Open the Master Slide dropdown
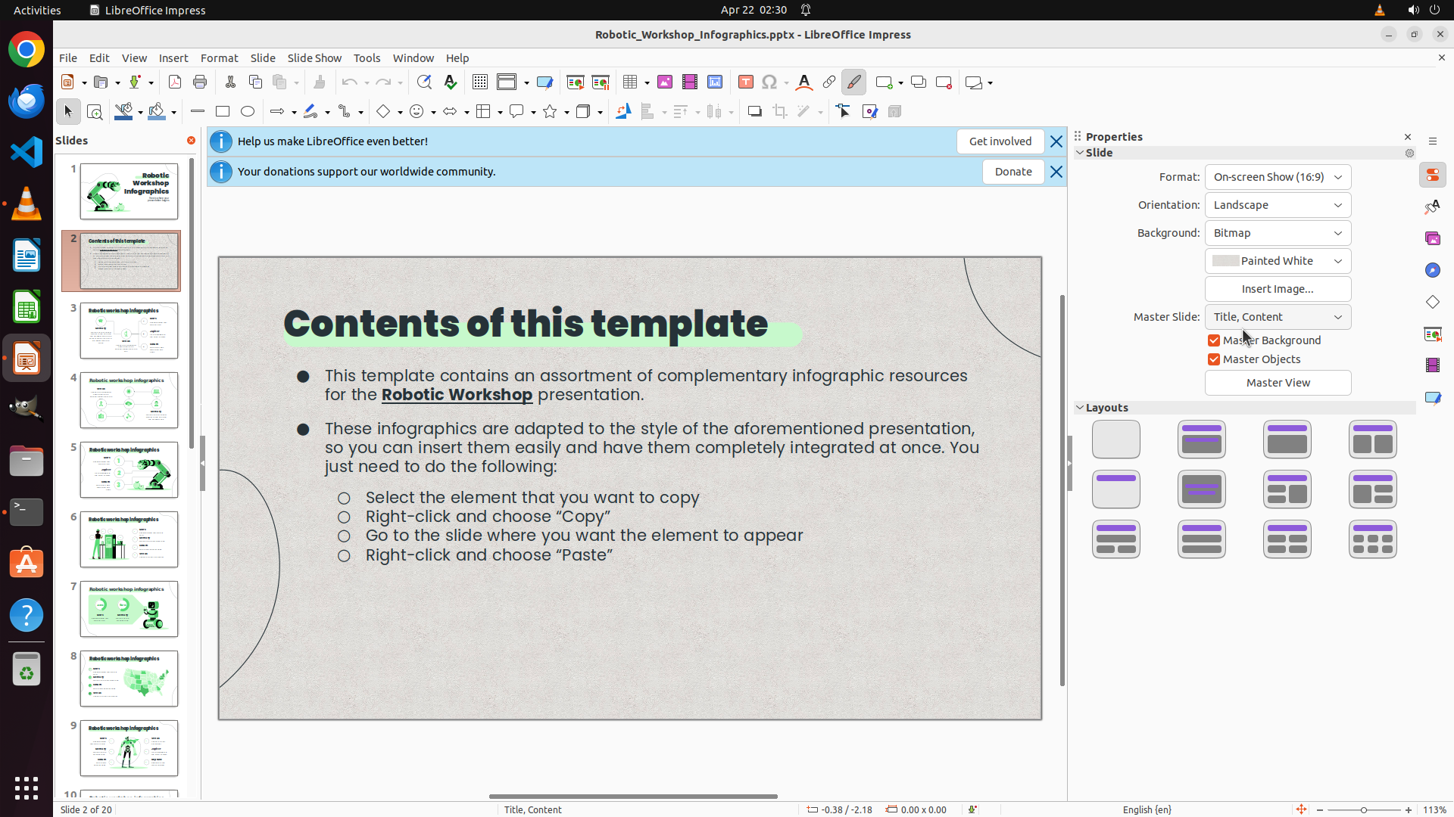The width and height of the screenshot is (1454, 817). pyautogui.click(x=1278, y=317)
